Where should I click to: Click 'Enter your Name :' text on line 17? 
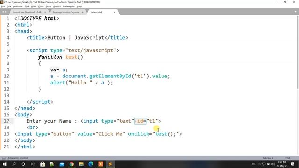pyautogui.click(x=51, y=121)
